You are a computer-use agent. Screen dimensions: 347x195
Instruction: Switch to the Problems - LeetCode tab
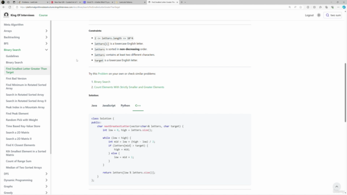tap(34, 2)
